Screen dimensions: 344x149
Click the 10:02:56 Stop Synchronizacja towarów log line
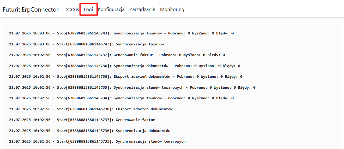coord(121,98)
